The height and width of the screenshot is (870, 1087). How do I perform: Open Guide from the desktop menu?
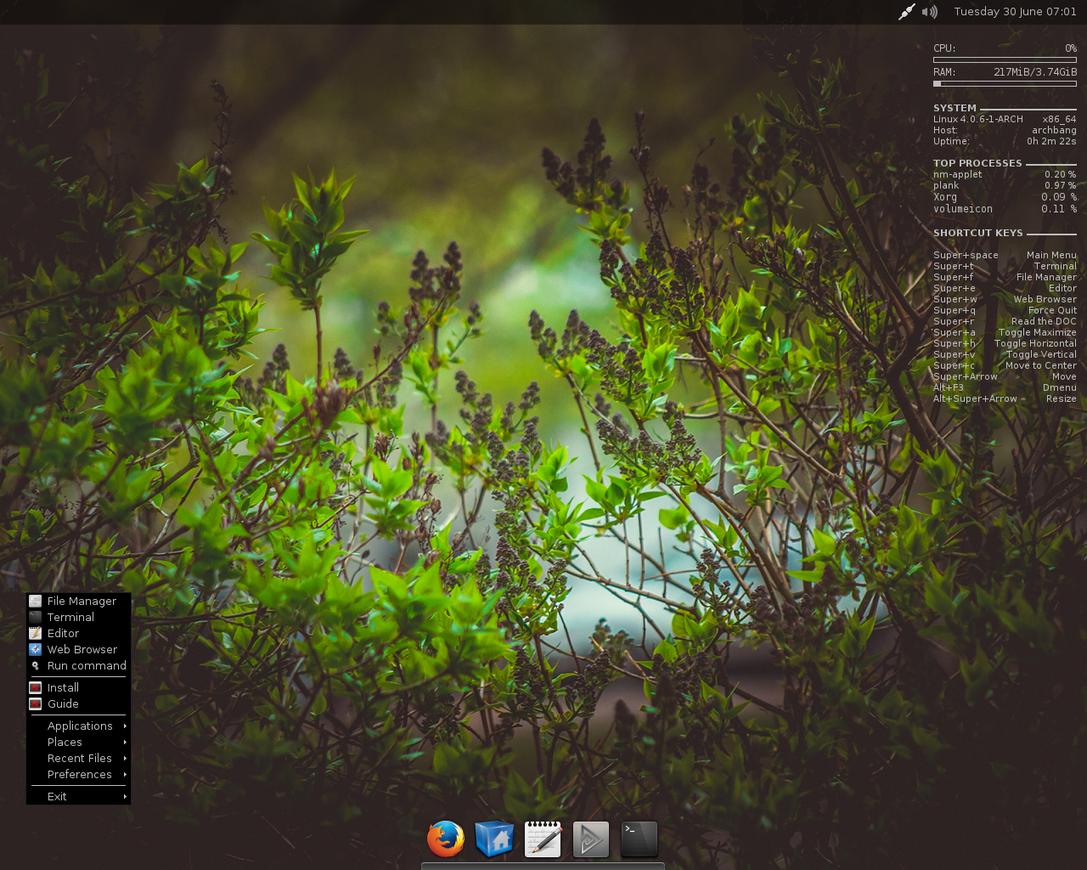point(78,703)
